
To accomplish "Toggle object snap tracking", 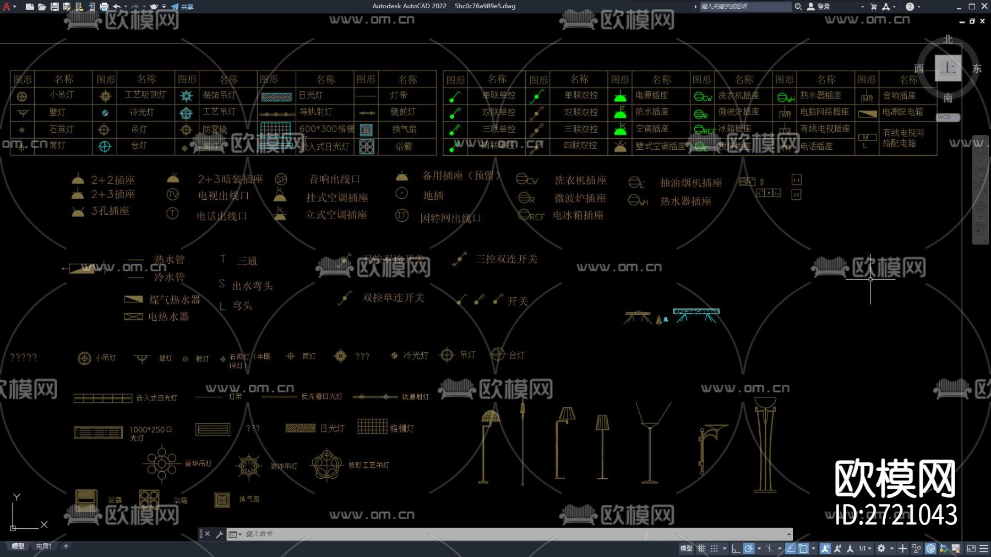I will pos(791,548).
